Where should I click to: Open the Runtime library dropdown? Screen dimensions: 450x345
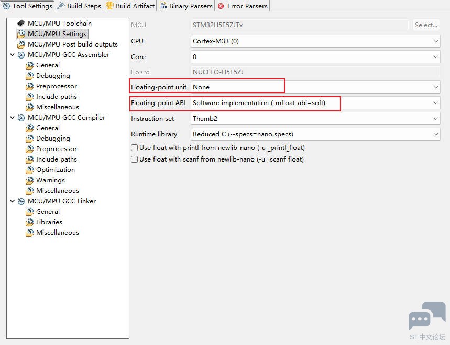(315, 134)
